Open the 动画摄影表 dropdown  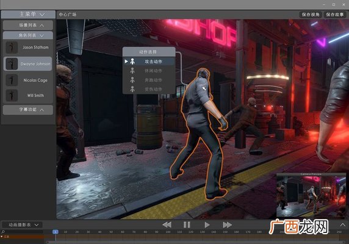pyautogui.click(x=22, y=225)
